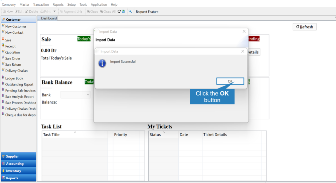Open the Tools menu

[83, 4]
